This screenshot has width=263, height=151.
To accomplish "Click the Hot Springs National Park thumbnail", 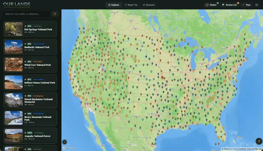I will click(13, 29).
